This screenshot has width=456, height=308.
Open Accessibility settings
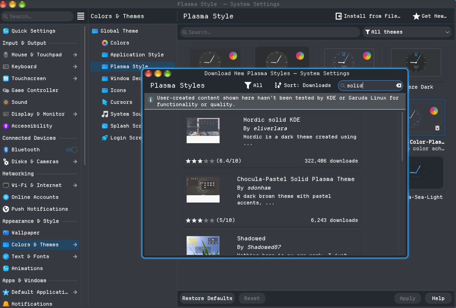32,126
